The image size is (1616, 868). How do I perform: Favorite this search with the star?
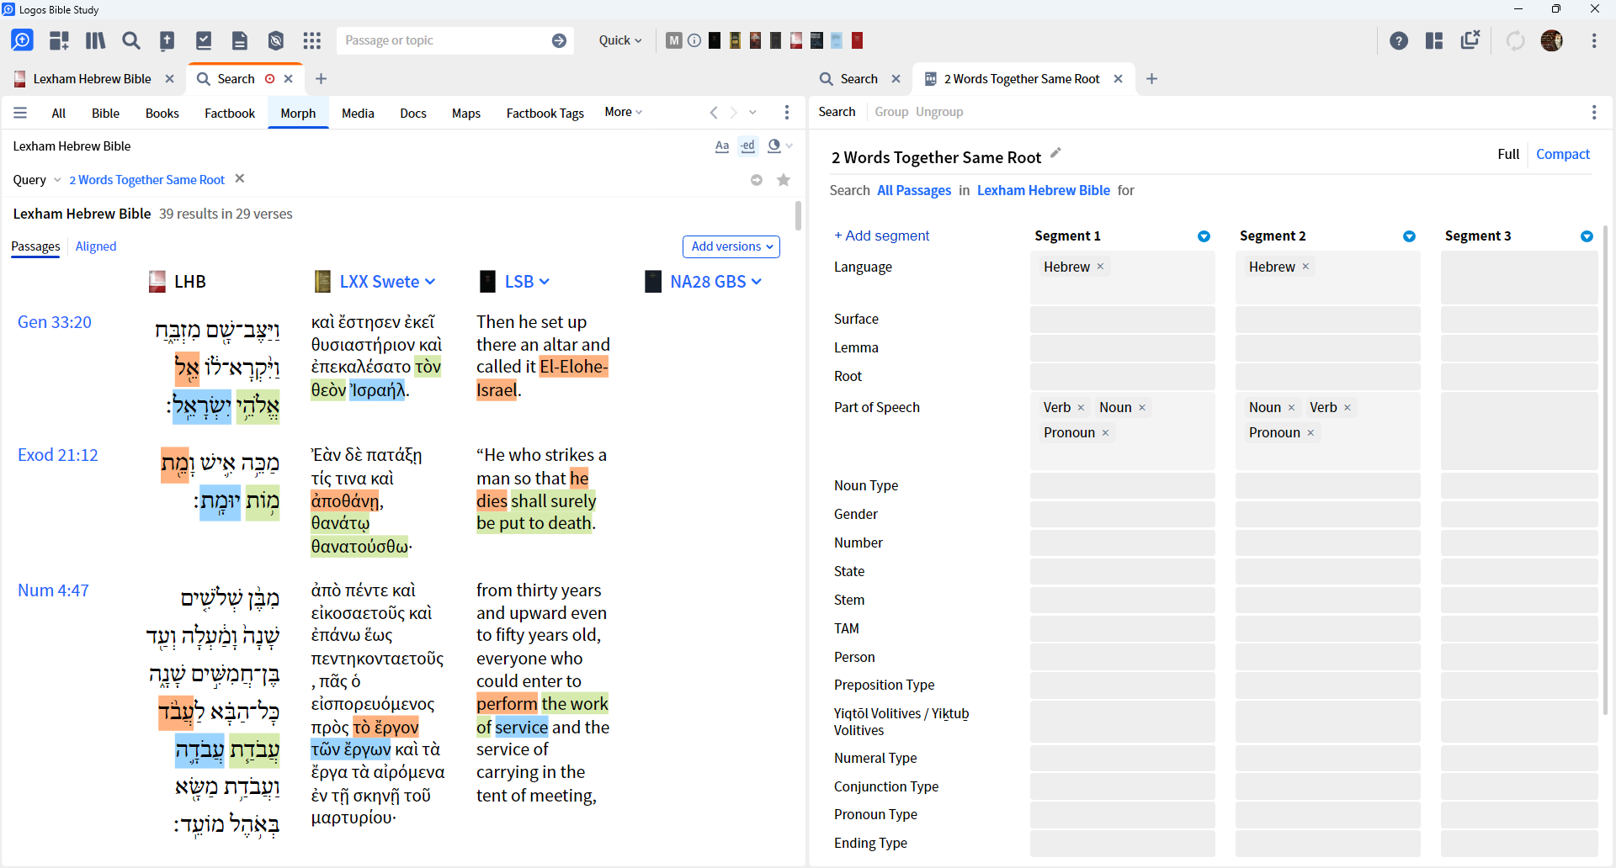784,180
